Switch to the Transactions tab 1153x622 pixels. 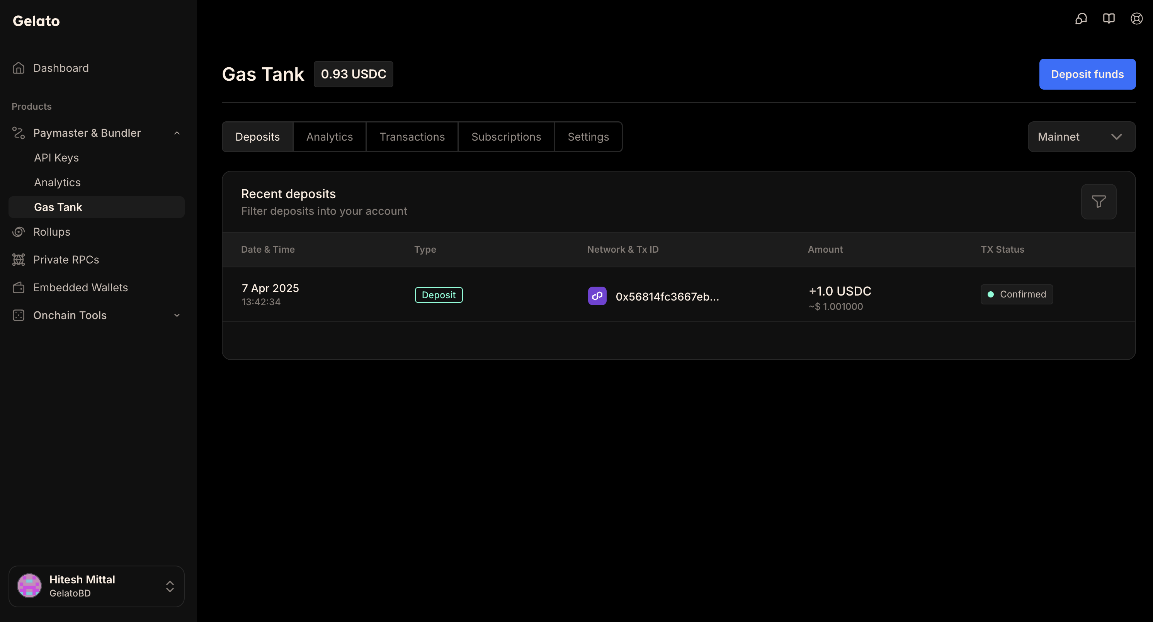tap(412, 137)
